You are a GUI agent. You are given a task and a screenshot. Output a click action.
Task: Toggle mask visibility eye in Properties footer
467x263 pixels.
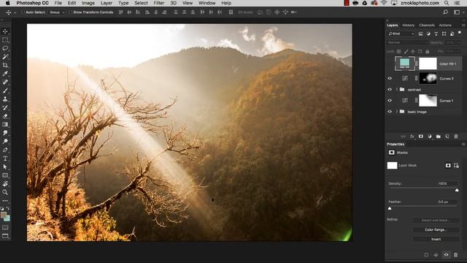(446, 255)
